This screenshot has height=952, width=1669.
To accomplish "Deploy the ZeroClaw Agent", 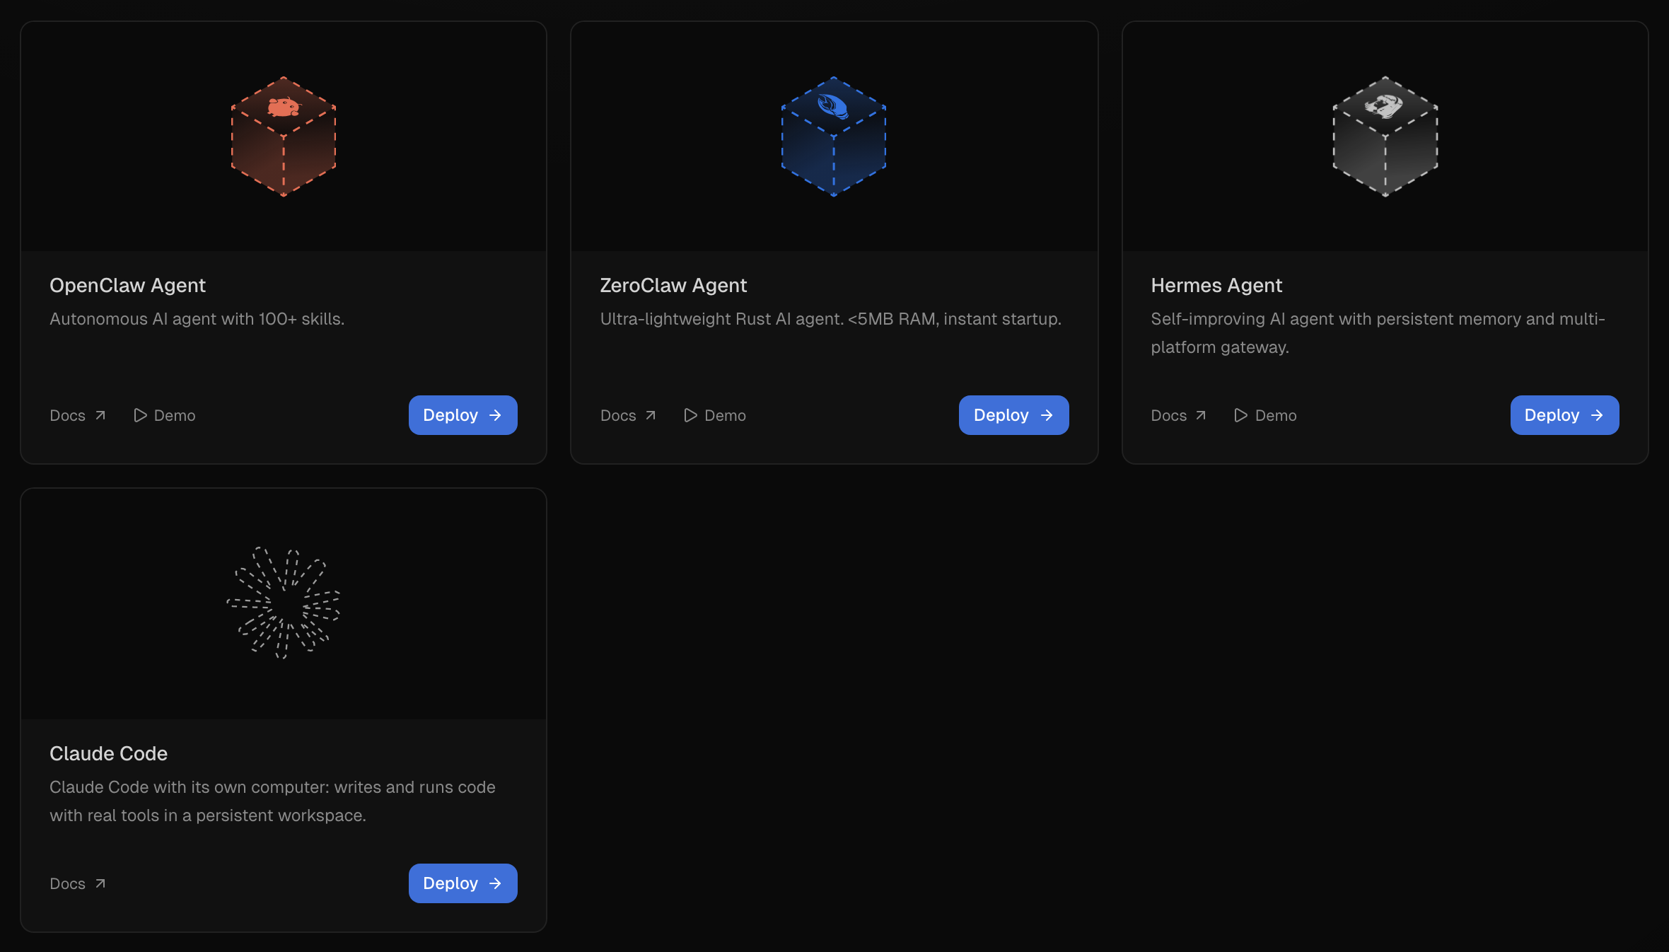I will 1013,415.
